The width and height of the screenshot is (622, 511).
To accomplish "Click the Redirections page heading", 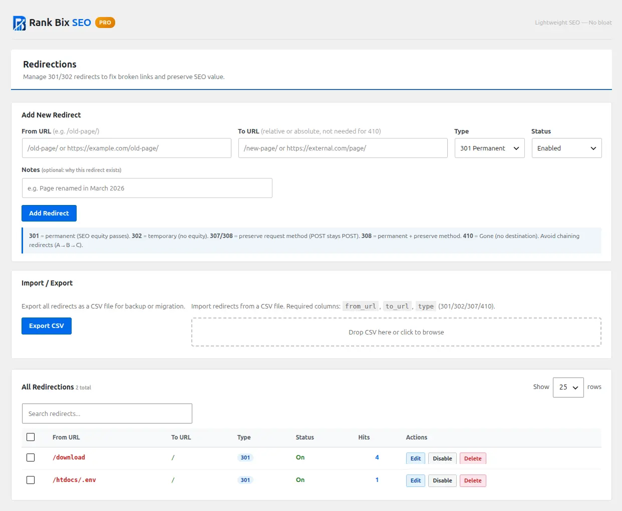I will (50, 64).
